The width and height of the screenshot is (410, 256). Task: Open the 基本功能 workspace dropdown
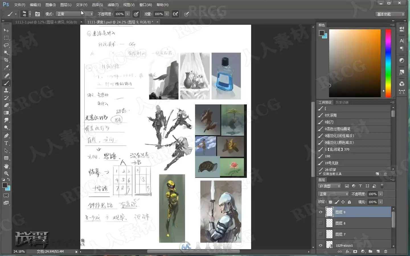click(390, 14)
